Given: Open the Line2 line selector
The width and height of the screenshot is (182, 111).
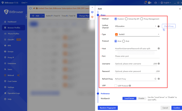Looking at the screenshot, I should (x=24, y=3).
